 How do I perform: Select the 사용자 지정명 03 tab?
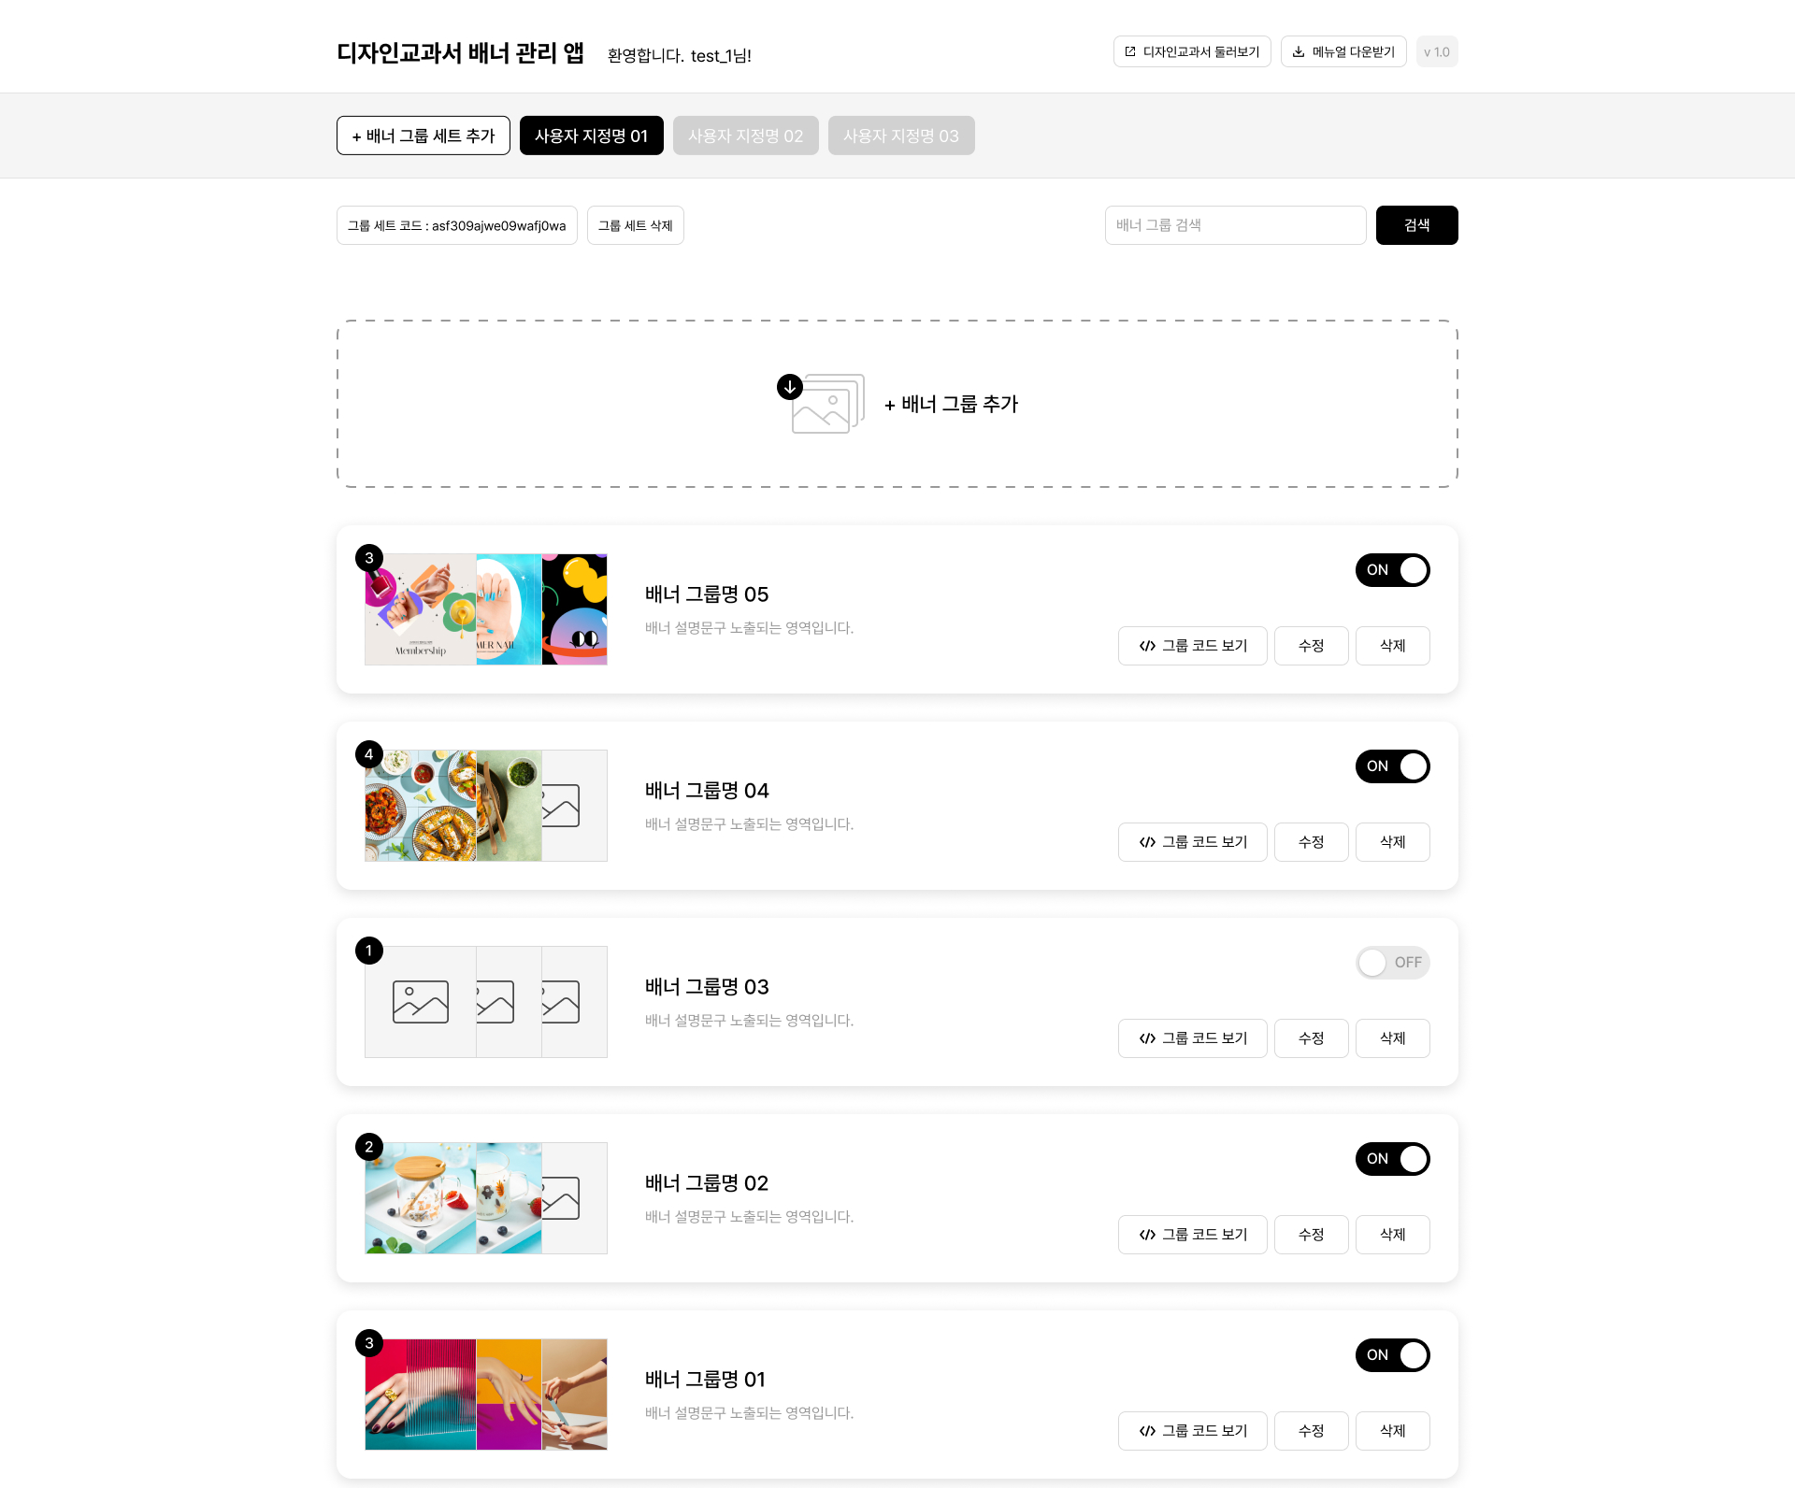pyautogui.click(x=901, y=136)
